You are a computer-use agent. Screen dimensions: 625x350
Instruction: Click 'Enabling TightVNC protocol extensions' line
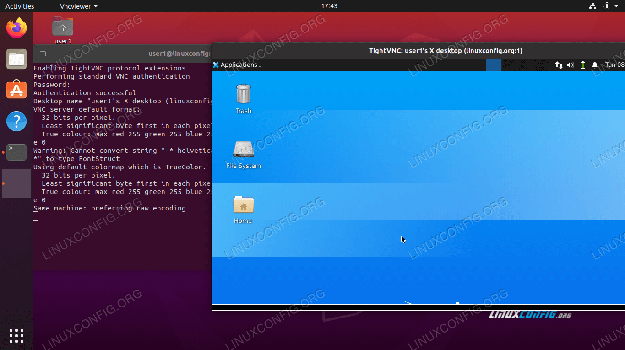[x=109, y=68]
